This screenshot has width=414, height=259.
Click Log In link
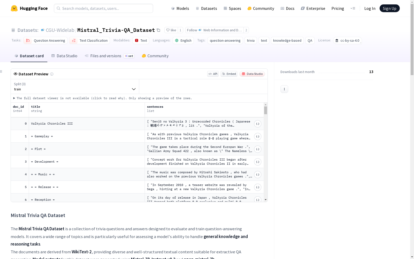tap(370, 8)
